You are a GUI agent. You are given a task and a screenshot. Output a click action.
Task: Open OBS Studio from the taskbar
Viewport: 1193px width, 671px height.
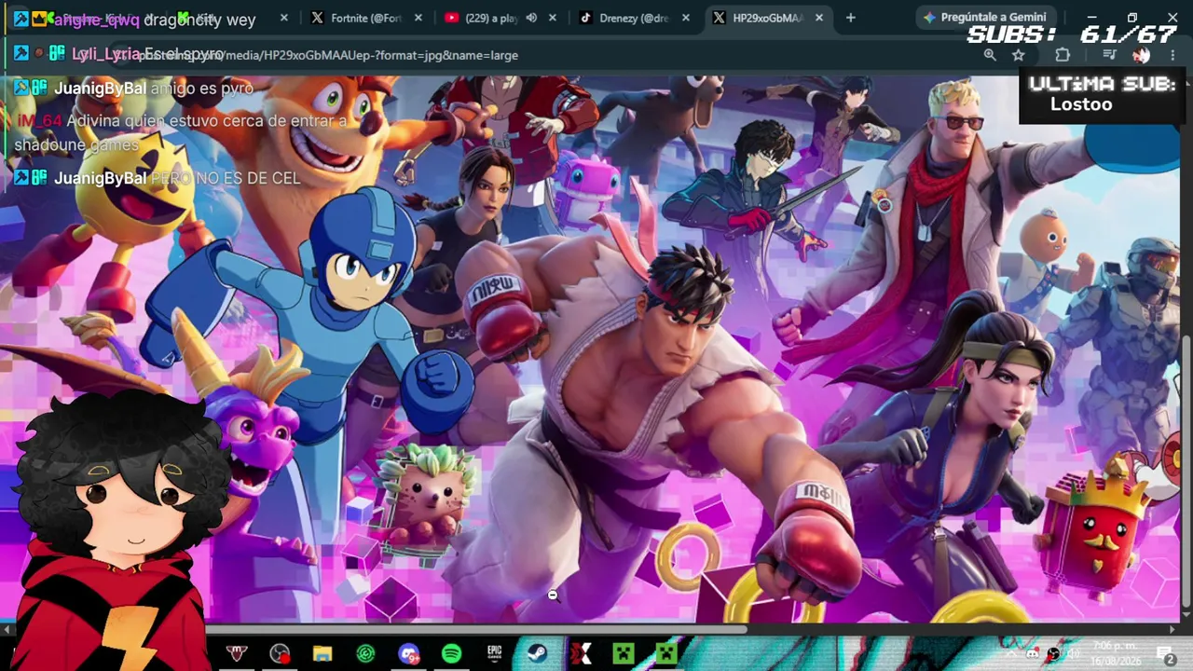pyautogui.click(x=280, y=654)
